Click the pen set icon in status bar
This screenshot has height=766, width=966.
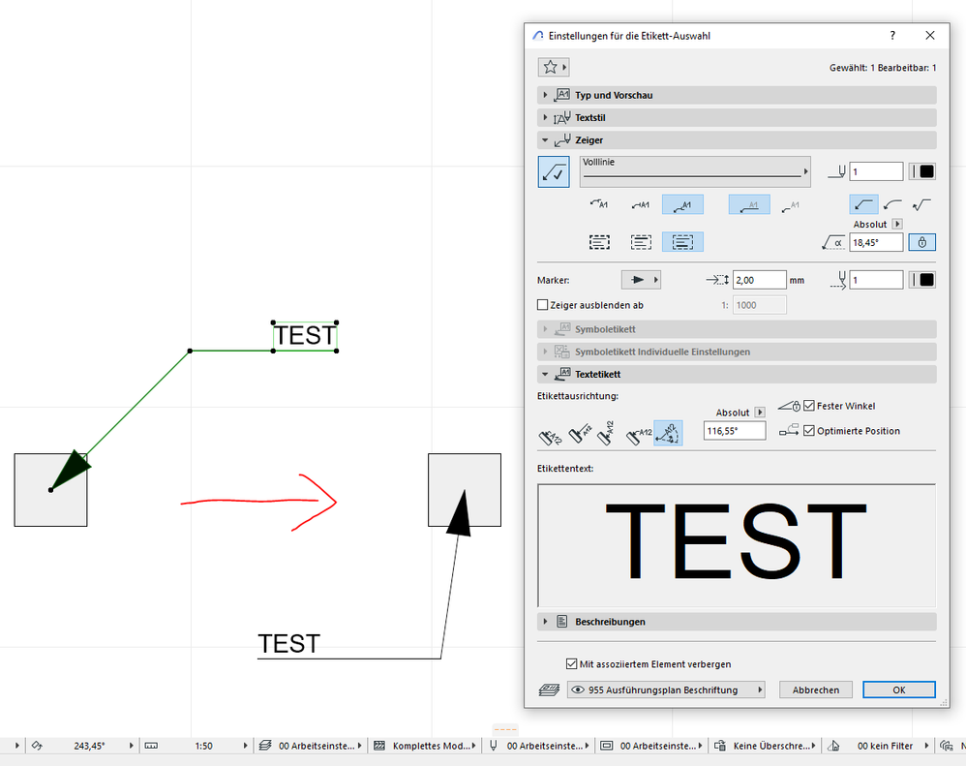[x=494, y=746]
